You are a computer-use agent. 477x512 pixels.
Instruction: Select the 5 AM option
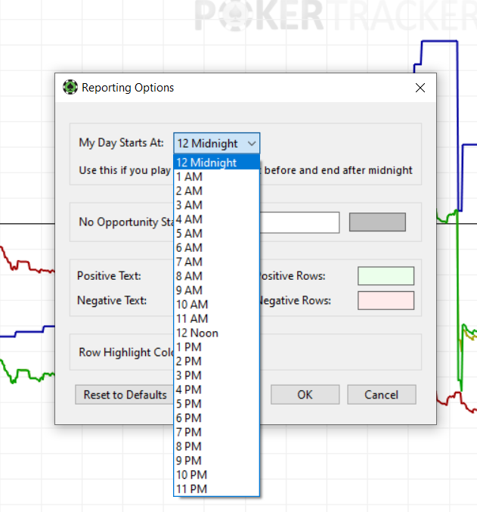coord(217,234)
